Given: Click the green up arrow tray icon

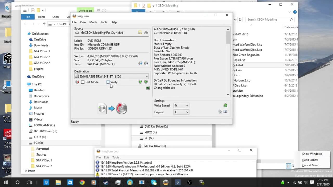Looking at the screenshot, I should (140, 82).
